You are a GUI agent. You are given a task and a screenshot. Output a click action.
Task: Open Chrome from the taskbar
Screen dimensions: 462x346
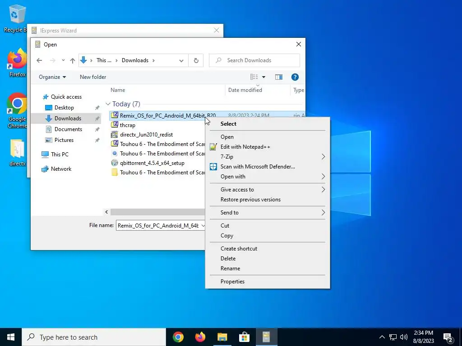pos(178,337)
